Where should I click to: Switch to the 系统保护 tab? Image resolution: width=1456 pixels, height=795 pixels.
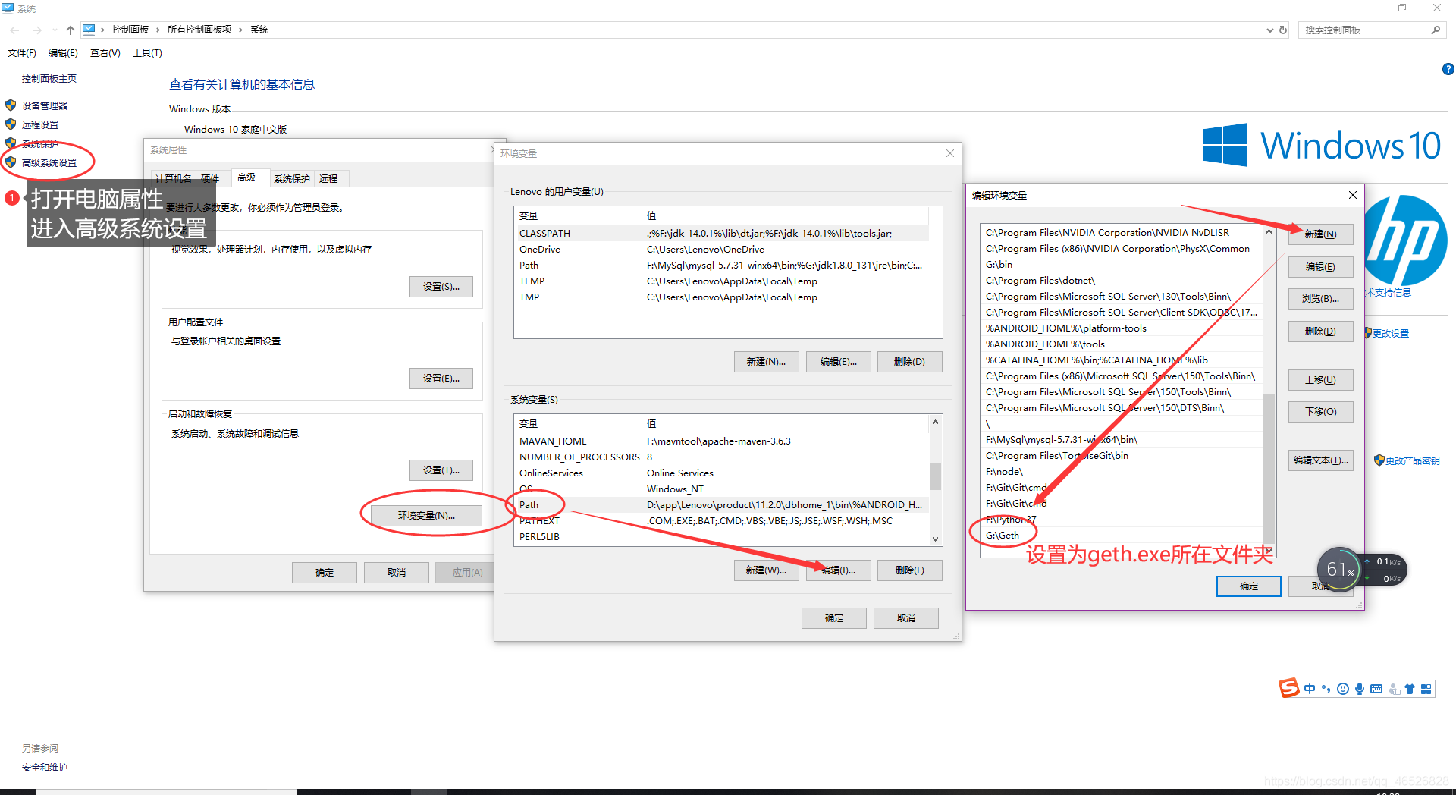pos(292,179)
